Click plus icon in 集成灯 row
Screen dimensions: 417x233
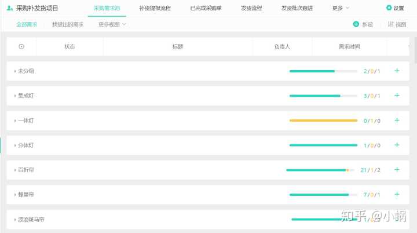(x=397, y=96)
